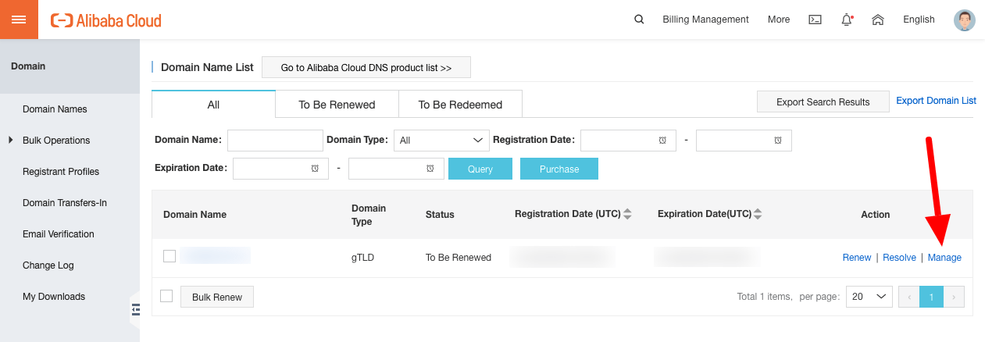985x342 pixels.
Task: Open Billing Management
Action: click(705, 20)
